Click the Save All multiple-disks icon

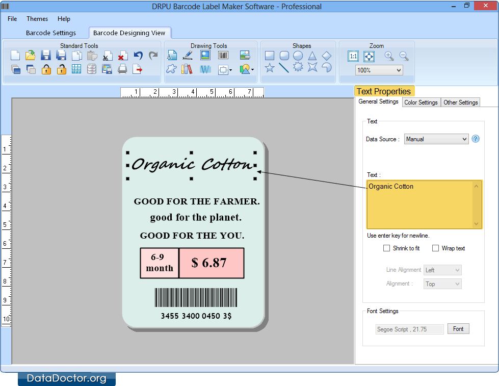pos(61,56)
